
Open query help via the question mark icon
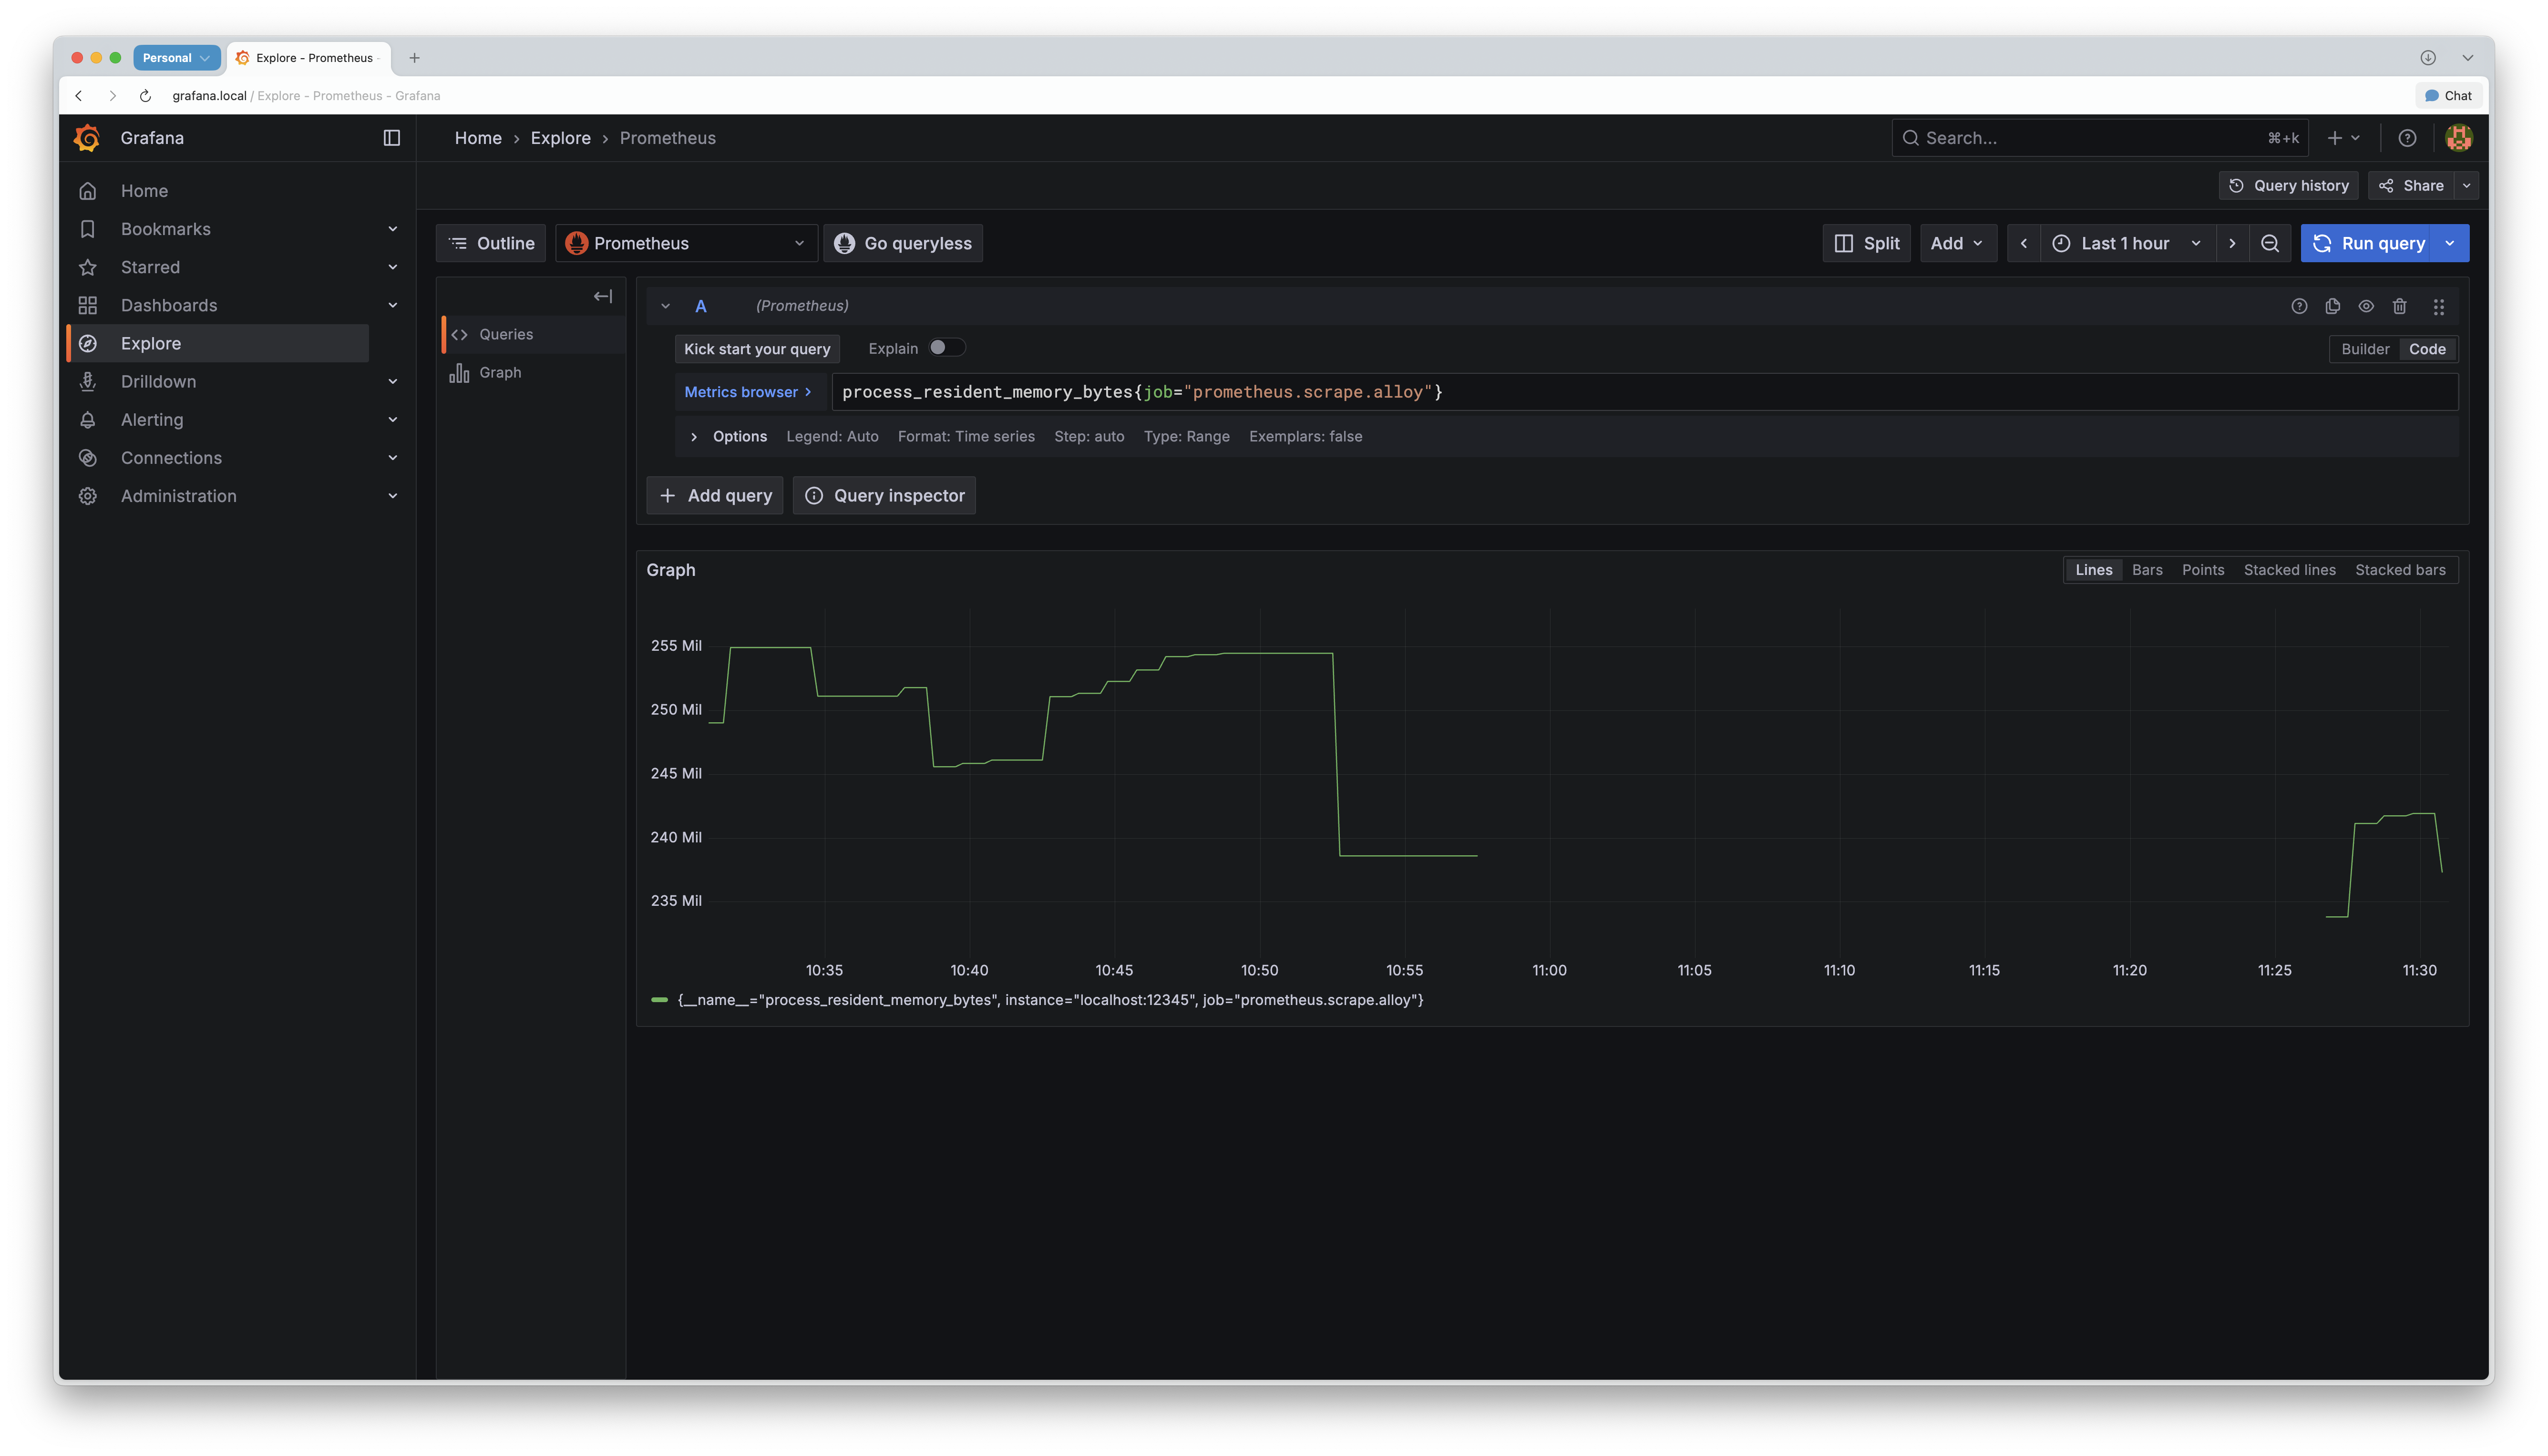click(x=2300, y=306)
